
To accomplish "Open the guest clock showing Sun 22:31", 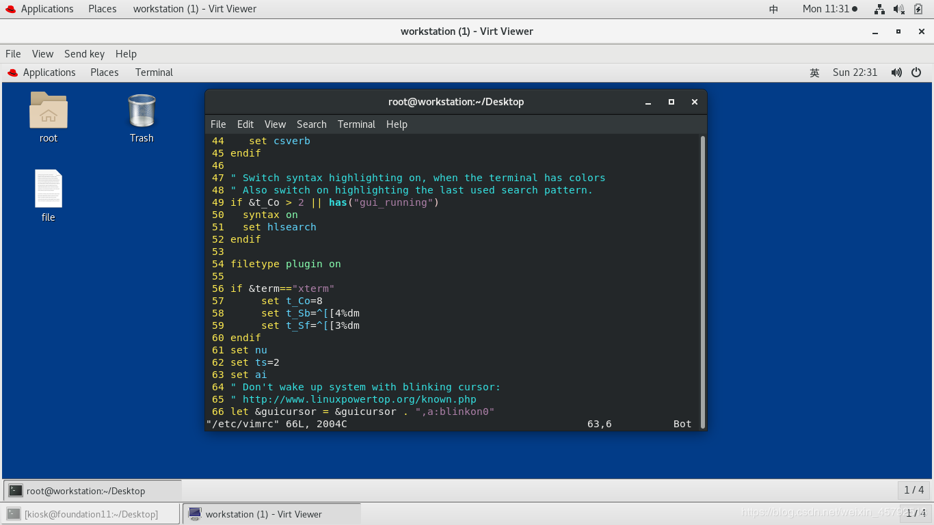I will pyautogui.click(x=855, y=72).
